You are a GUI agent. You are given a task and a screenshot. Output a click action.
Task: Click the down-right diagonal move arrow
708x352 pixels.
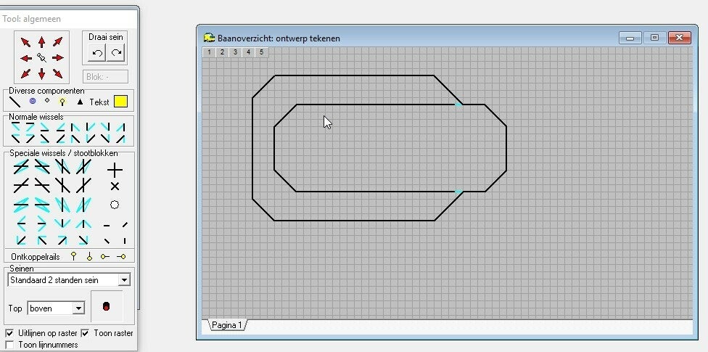tap(57, 73)
